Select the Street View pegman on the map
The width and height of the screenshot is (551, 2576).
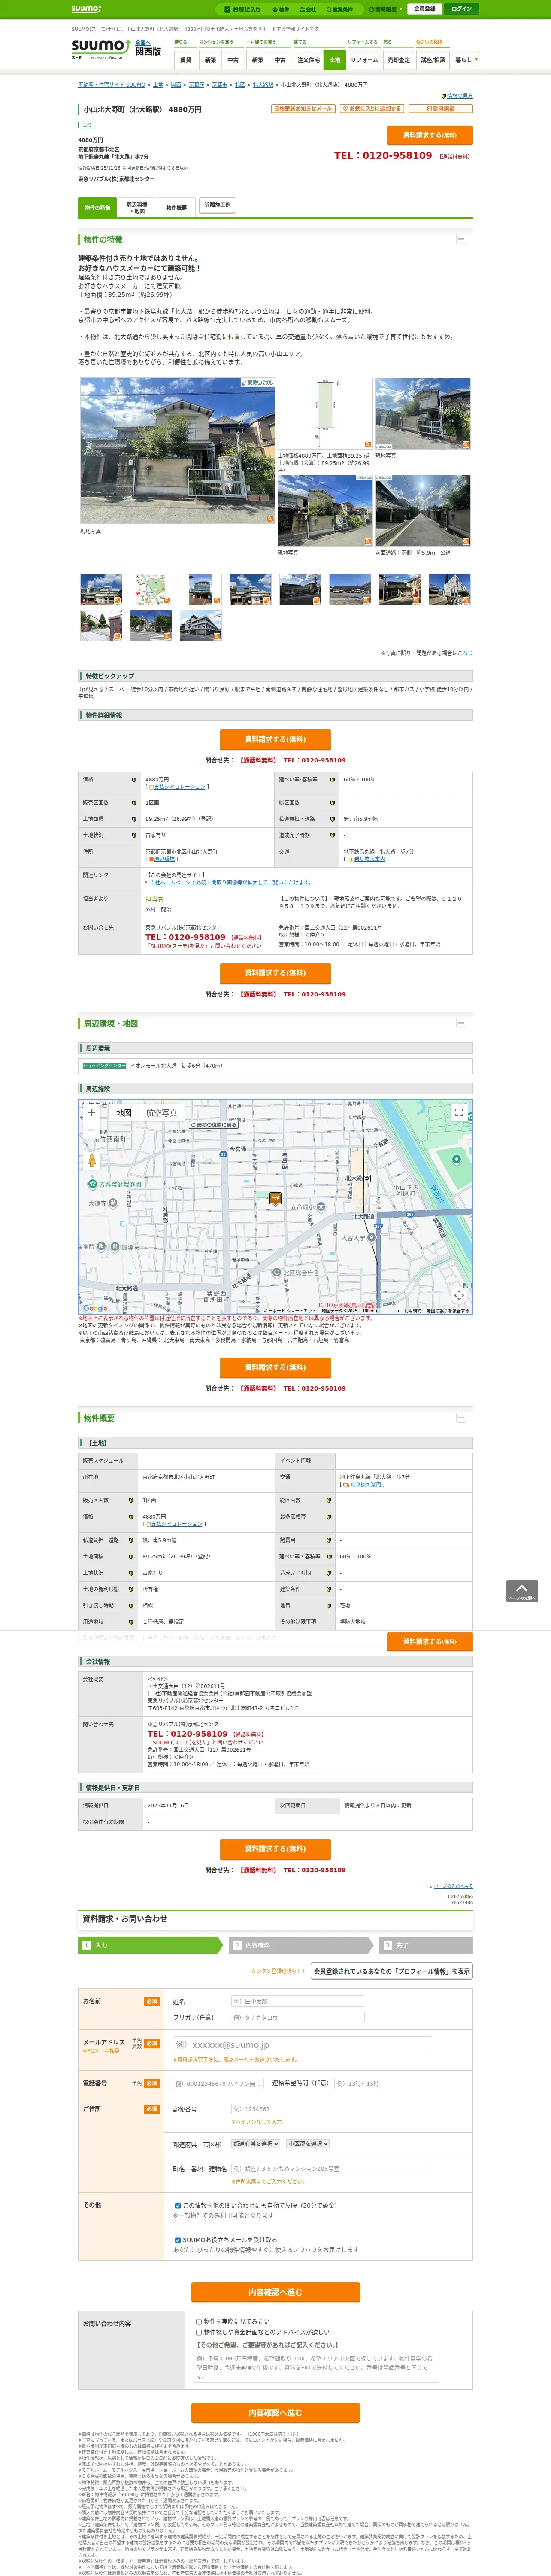(92, 1160)
